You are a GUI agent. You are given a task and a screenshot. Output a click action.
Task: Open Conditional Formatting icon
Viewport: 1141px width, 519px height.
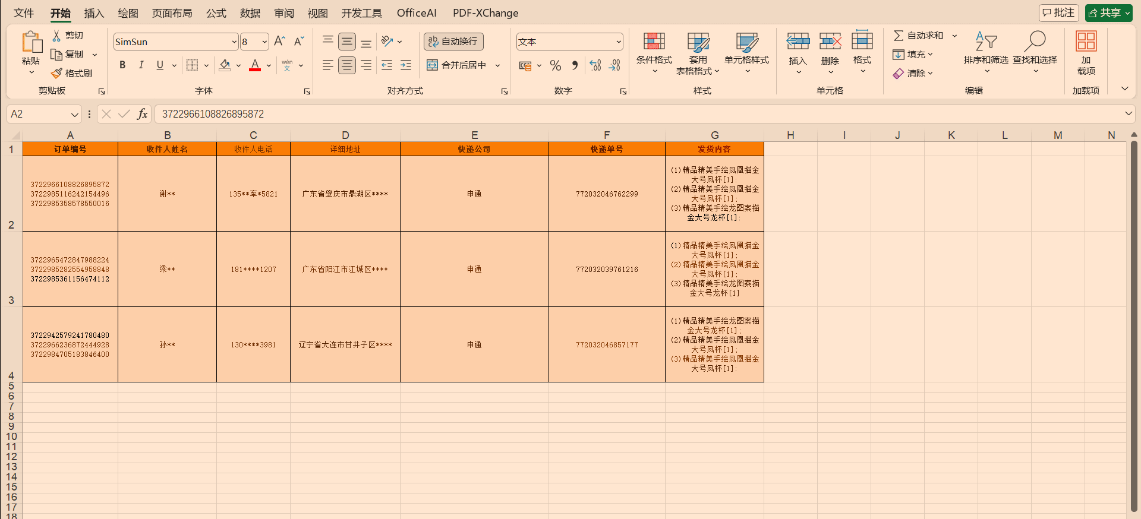pyautogui.click(x=654, y=42)
